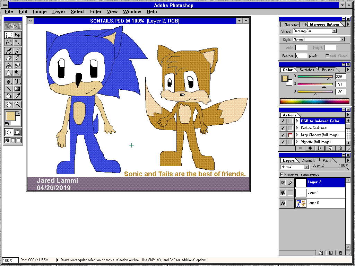This screenshot has height=266, width=355.
Task: Expand the Drop Shadow action
Action: coord(297,135)
